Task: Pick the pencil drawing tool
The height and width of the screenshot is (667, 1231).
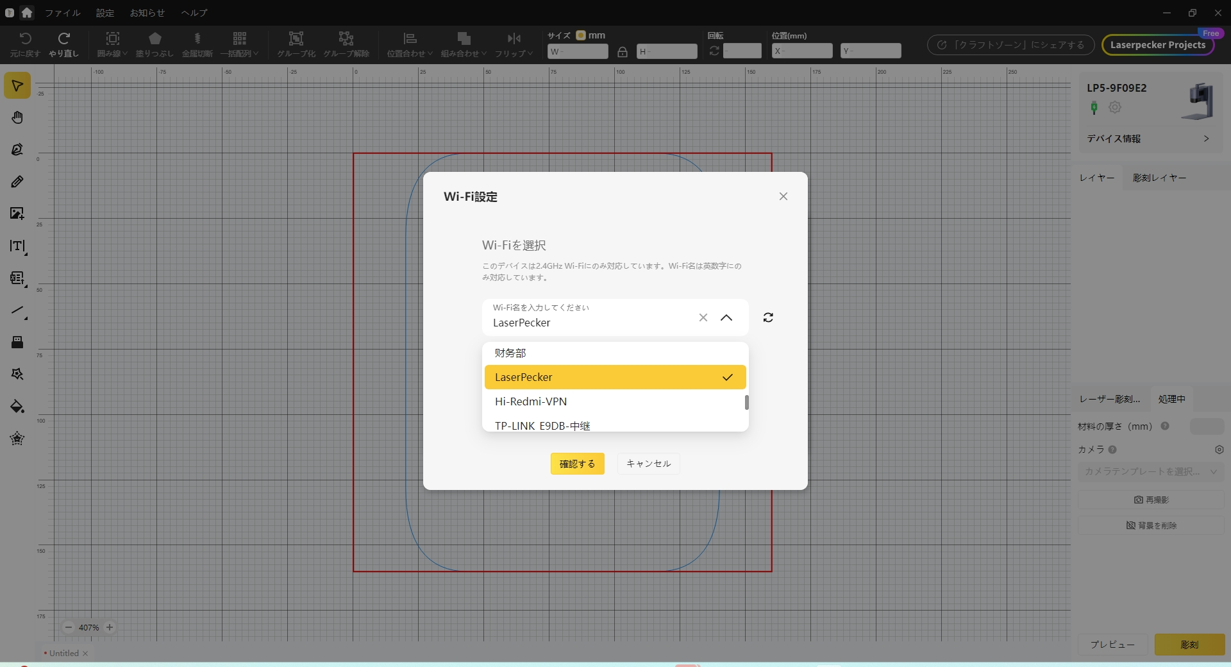Action: click(x=17, y=182)
